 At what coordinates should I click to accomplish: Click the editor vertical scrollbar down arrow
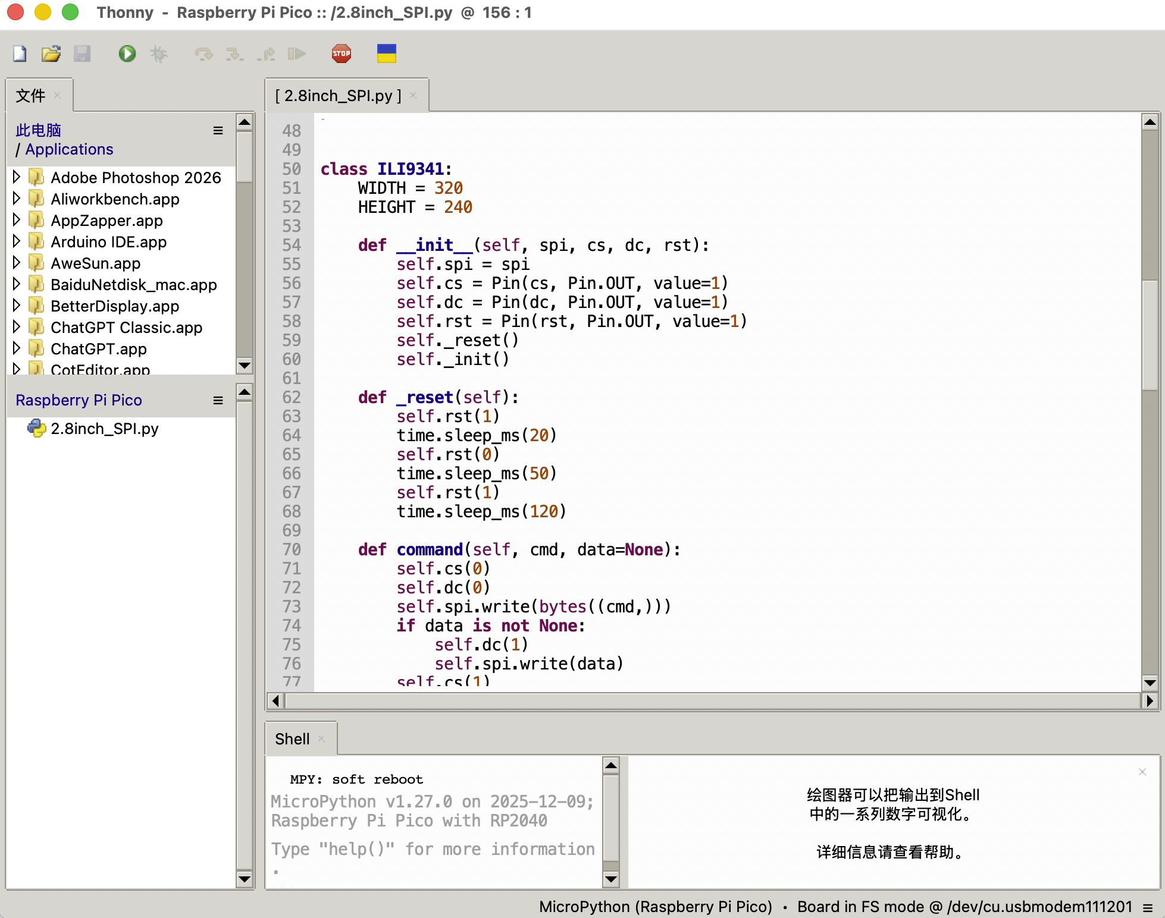[x=1150, y=683]
